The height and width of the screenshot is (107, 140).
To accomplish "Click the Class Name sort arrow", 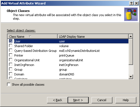I will (x=30, y=37).
